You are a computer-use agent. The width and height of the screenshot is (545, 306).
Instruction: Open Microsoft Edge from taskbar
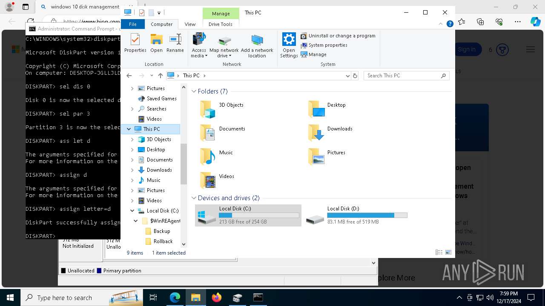(175, 297)
